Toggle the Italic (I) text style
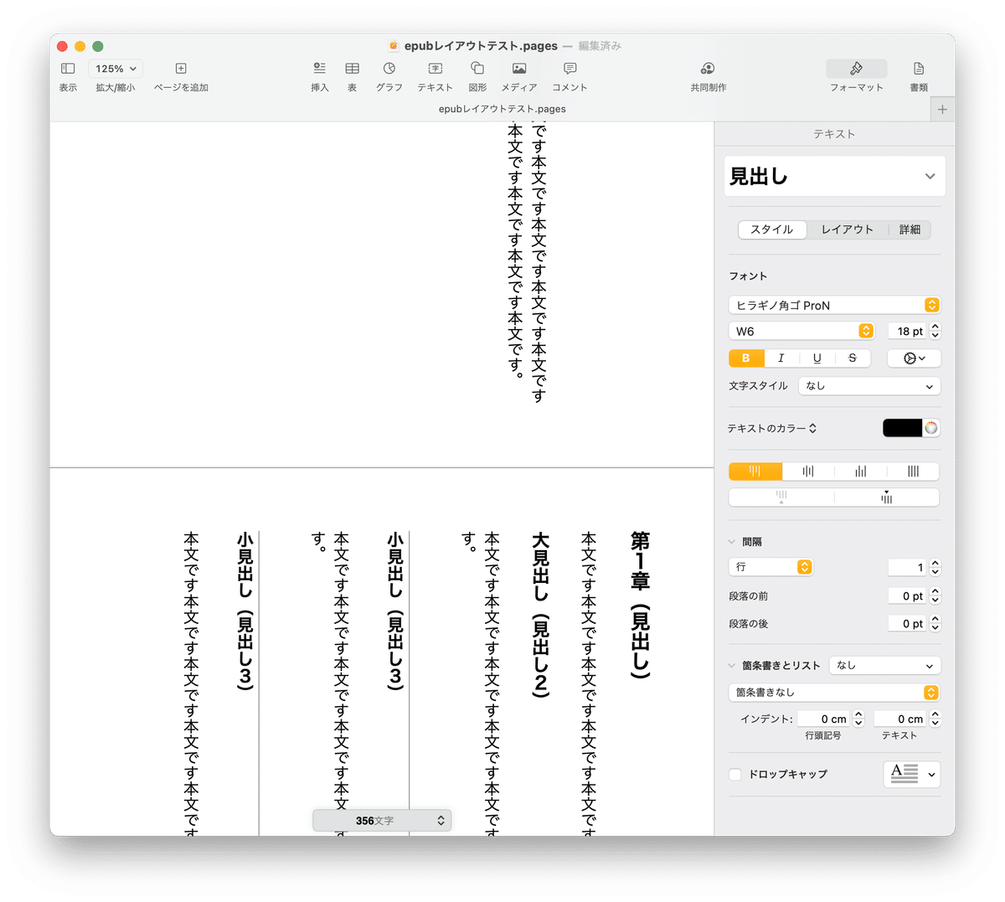This screenshot has width=1005, height=902. (781, 358)
